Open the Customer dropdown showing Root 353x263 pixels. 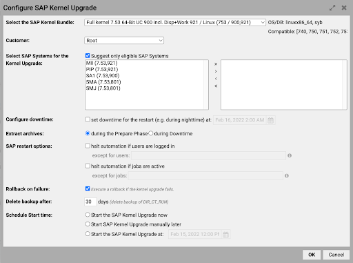[x=124, y=41]
